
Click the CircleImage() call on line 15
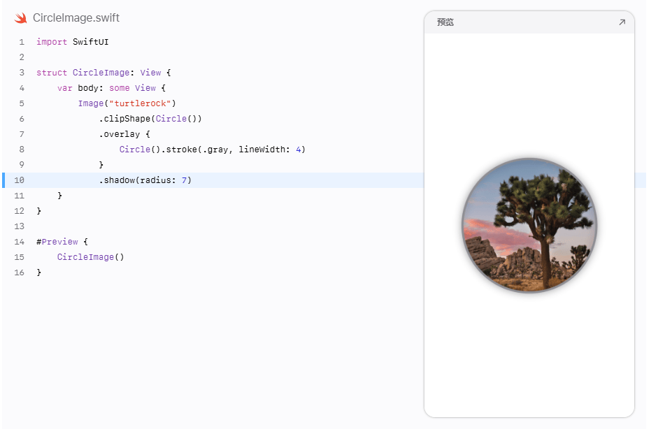(x=91, y=257)
